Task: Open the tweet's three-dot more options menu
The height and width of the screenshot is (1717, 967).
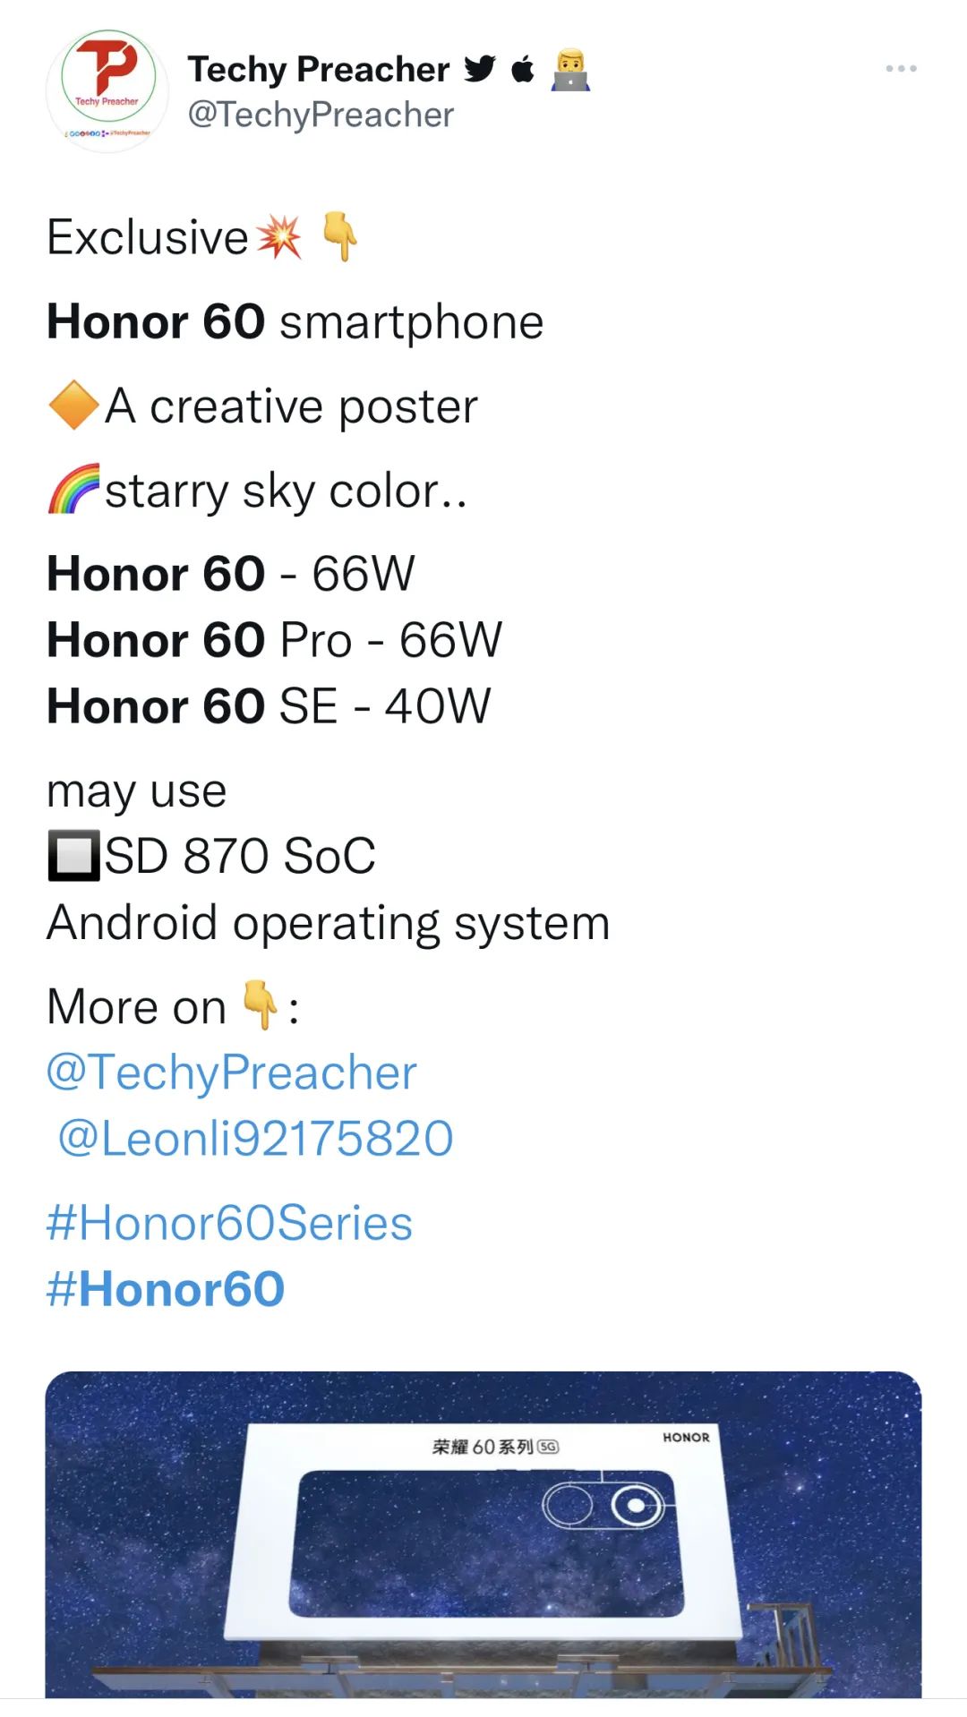Action: (901, 69)
